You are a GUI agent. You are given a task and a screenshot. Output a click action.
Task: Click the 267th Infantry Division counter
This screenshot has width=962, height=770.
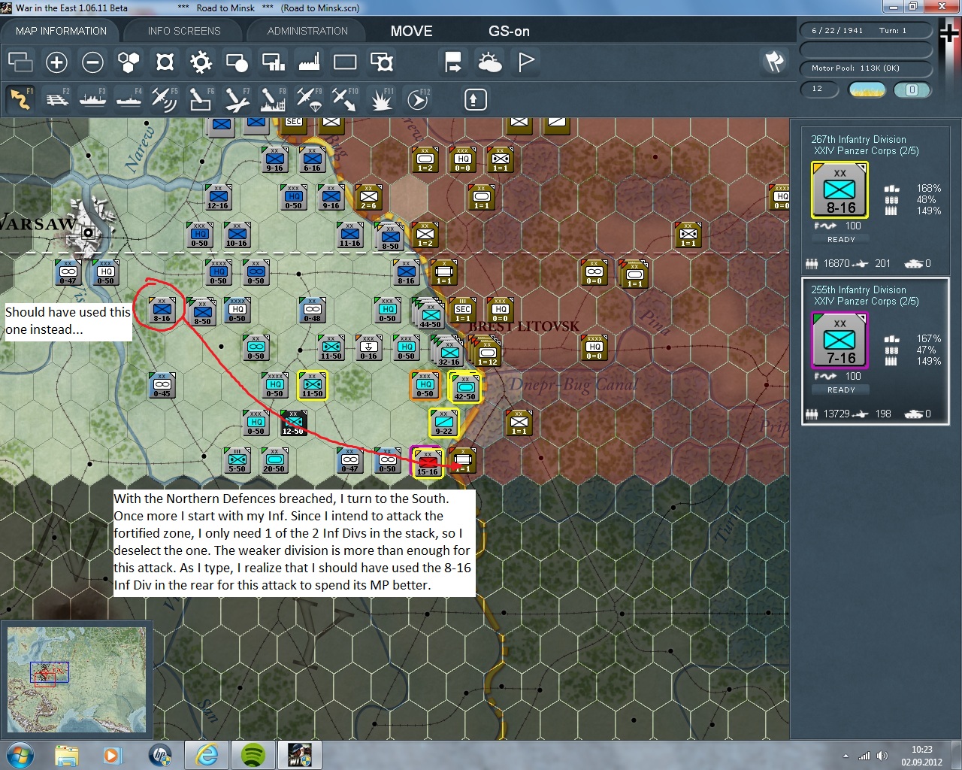click(x=839, y=190)
